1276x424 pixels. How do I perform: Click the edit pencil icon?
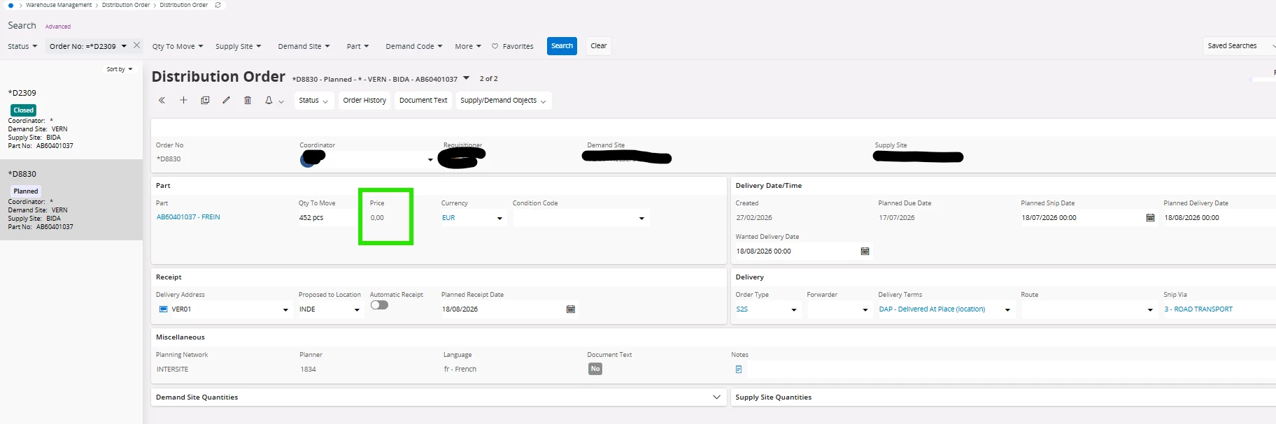(x=226, y=101)
